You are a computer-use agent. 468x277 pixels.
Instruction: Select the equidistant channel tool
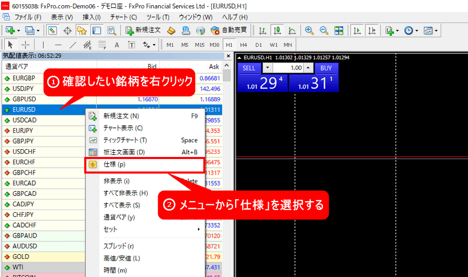point(87,45)
